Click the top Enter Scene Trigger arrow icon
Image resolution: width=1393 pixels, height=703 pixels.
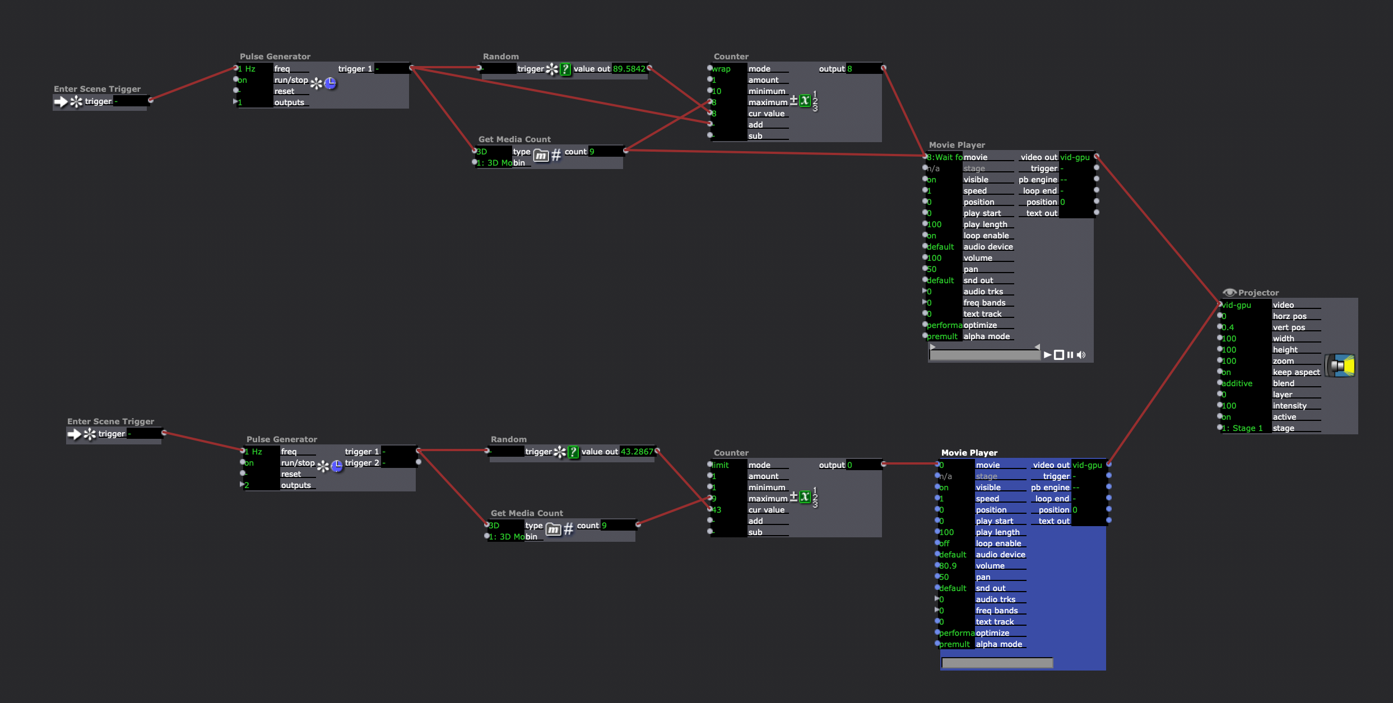(61, 101)
